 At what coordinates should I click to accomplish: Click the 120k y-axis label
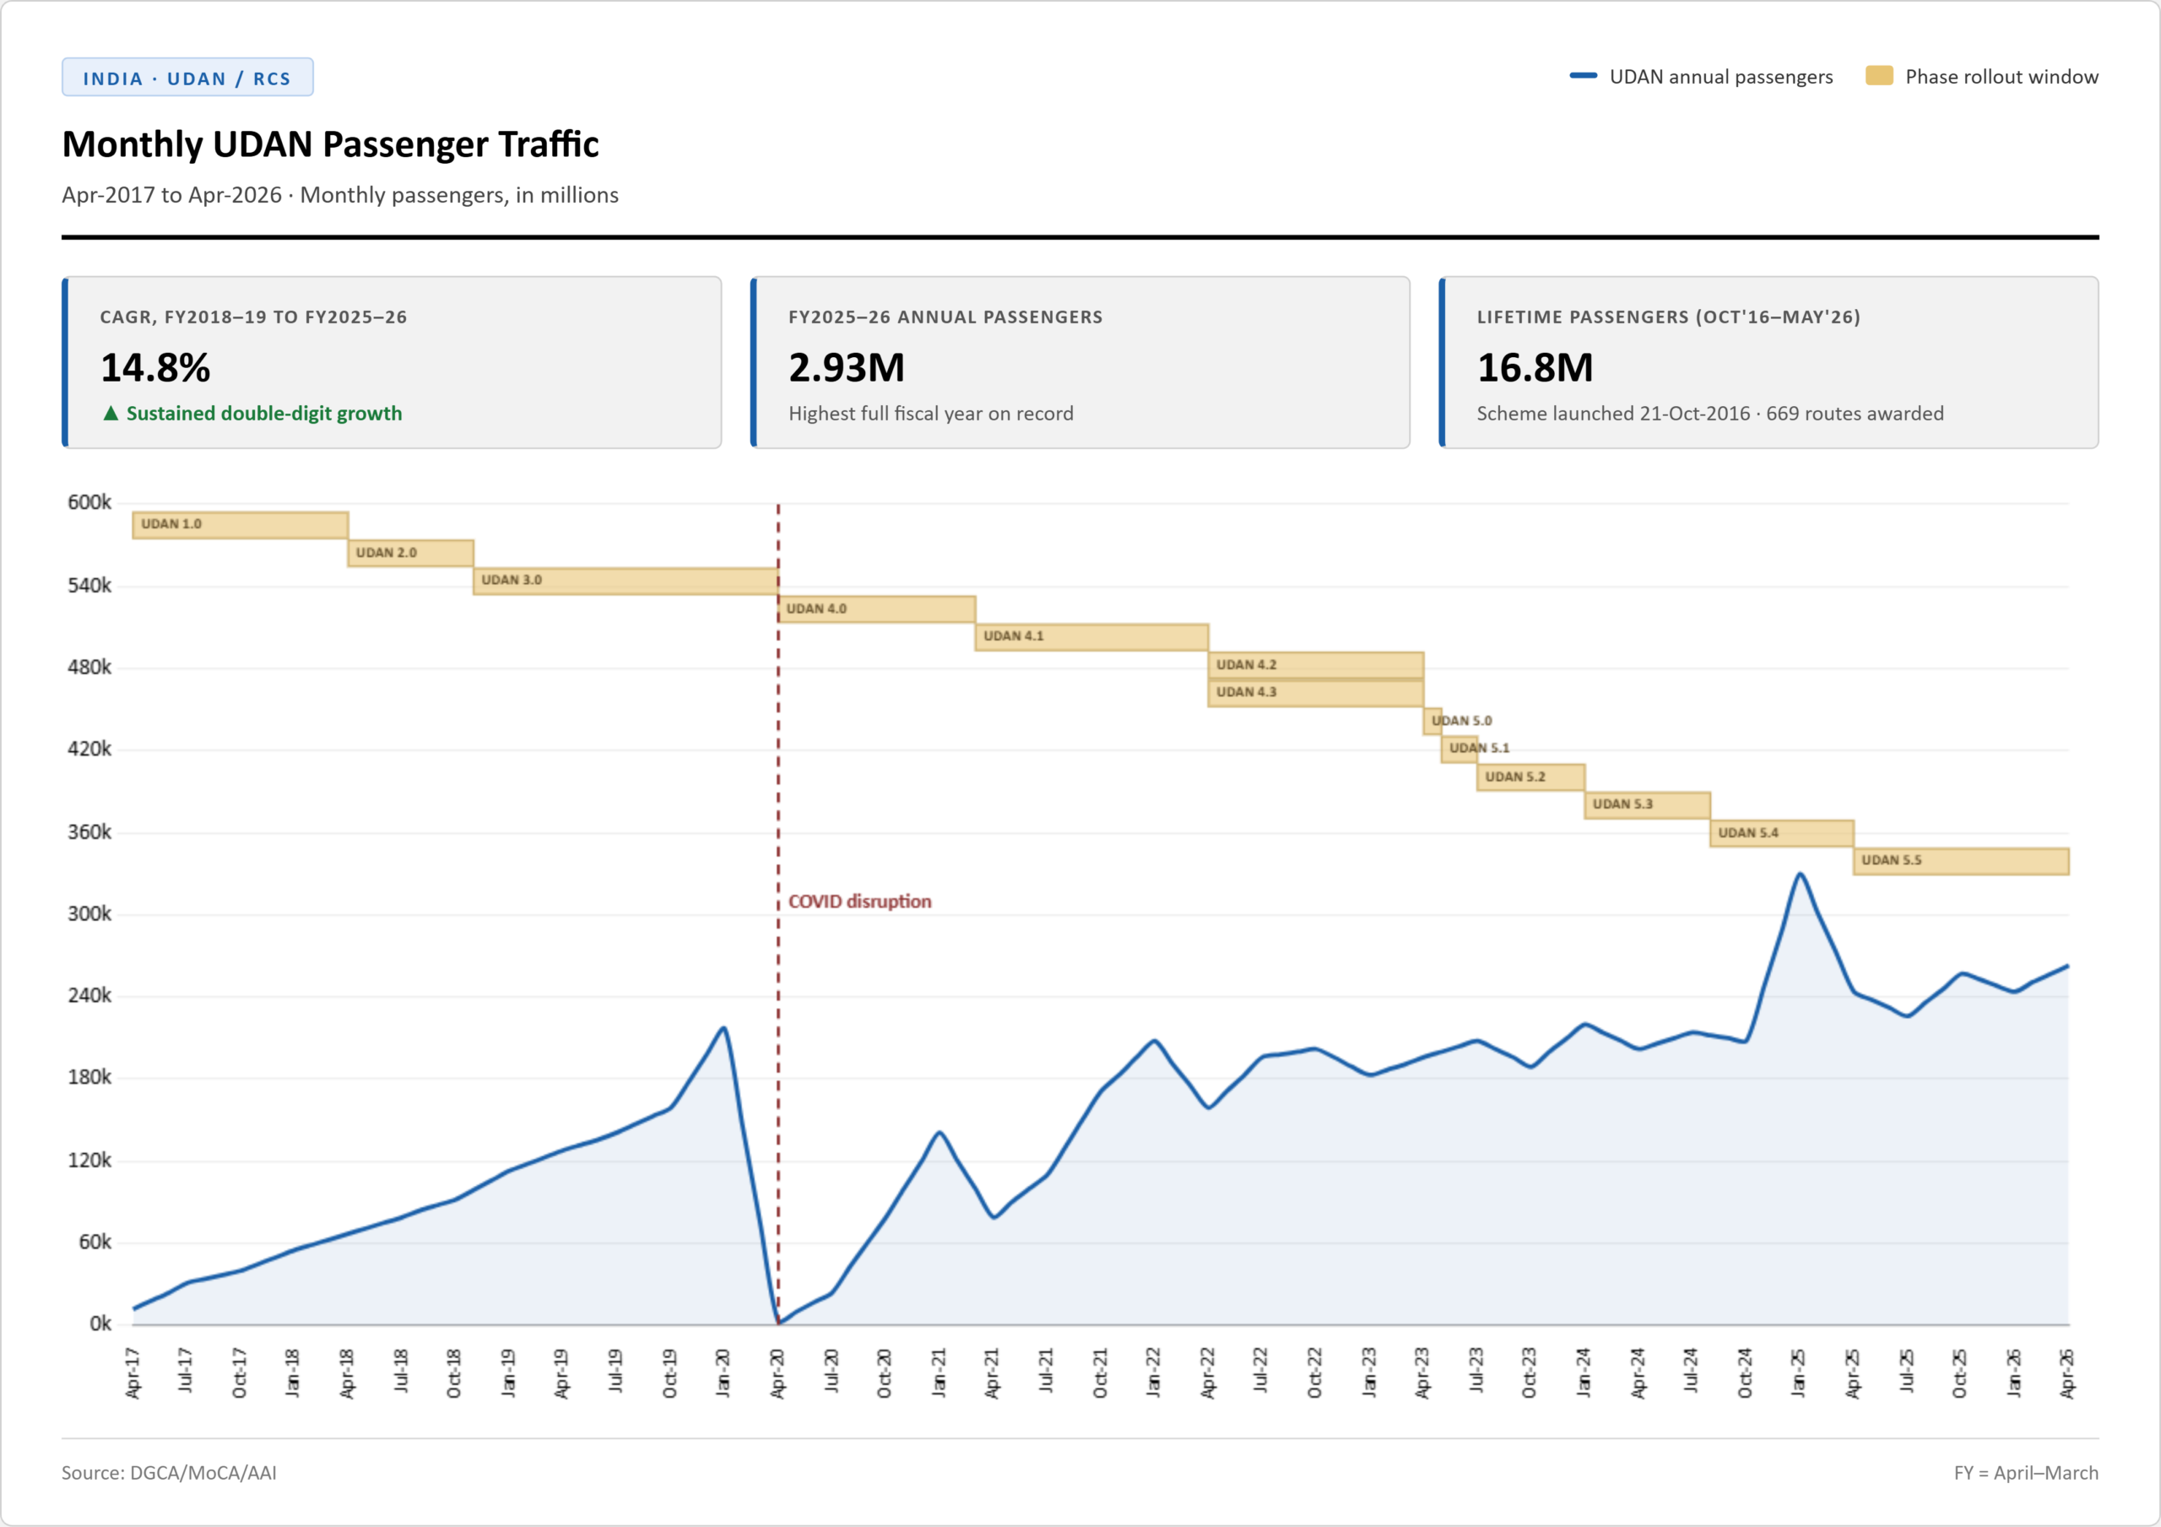tap(89, 1161)
